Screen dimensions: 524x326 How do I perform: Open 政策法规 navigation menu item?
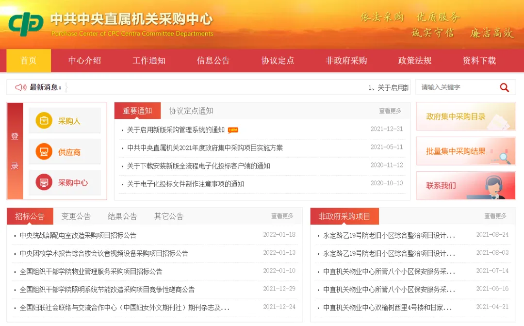(414, 61)
